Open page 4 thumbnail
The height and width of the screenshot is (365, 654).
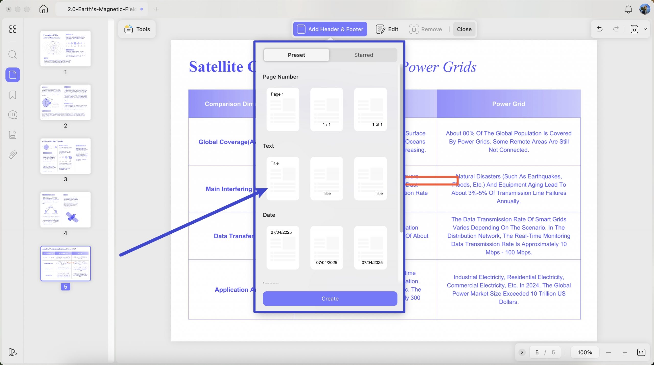pyautogui.click(x=65, y=210)
